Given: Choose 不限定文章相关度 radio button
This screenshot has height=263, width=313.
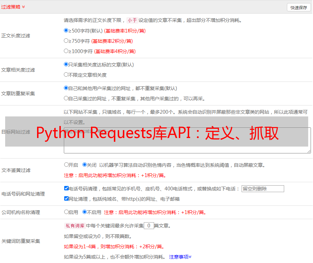Looking at the screenshot, I should [66, 74].
